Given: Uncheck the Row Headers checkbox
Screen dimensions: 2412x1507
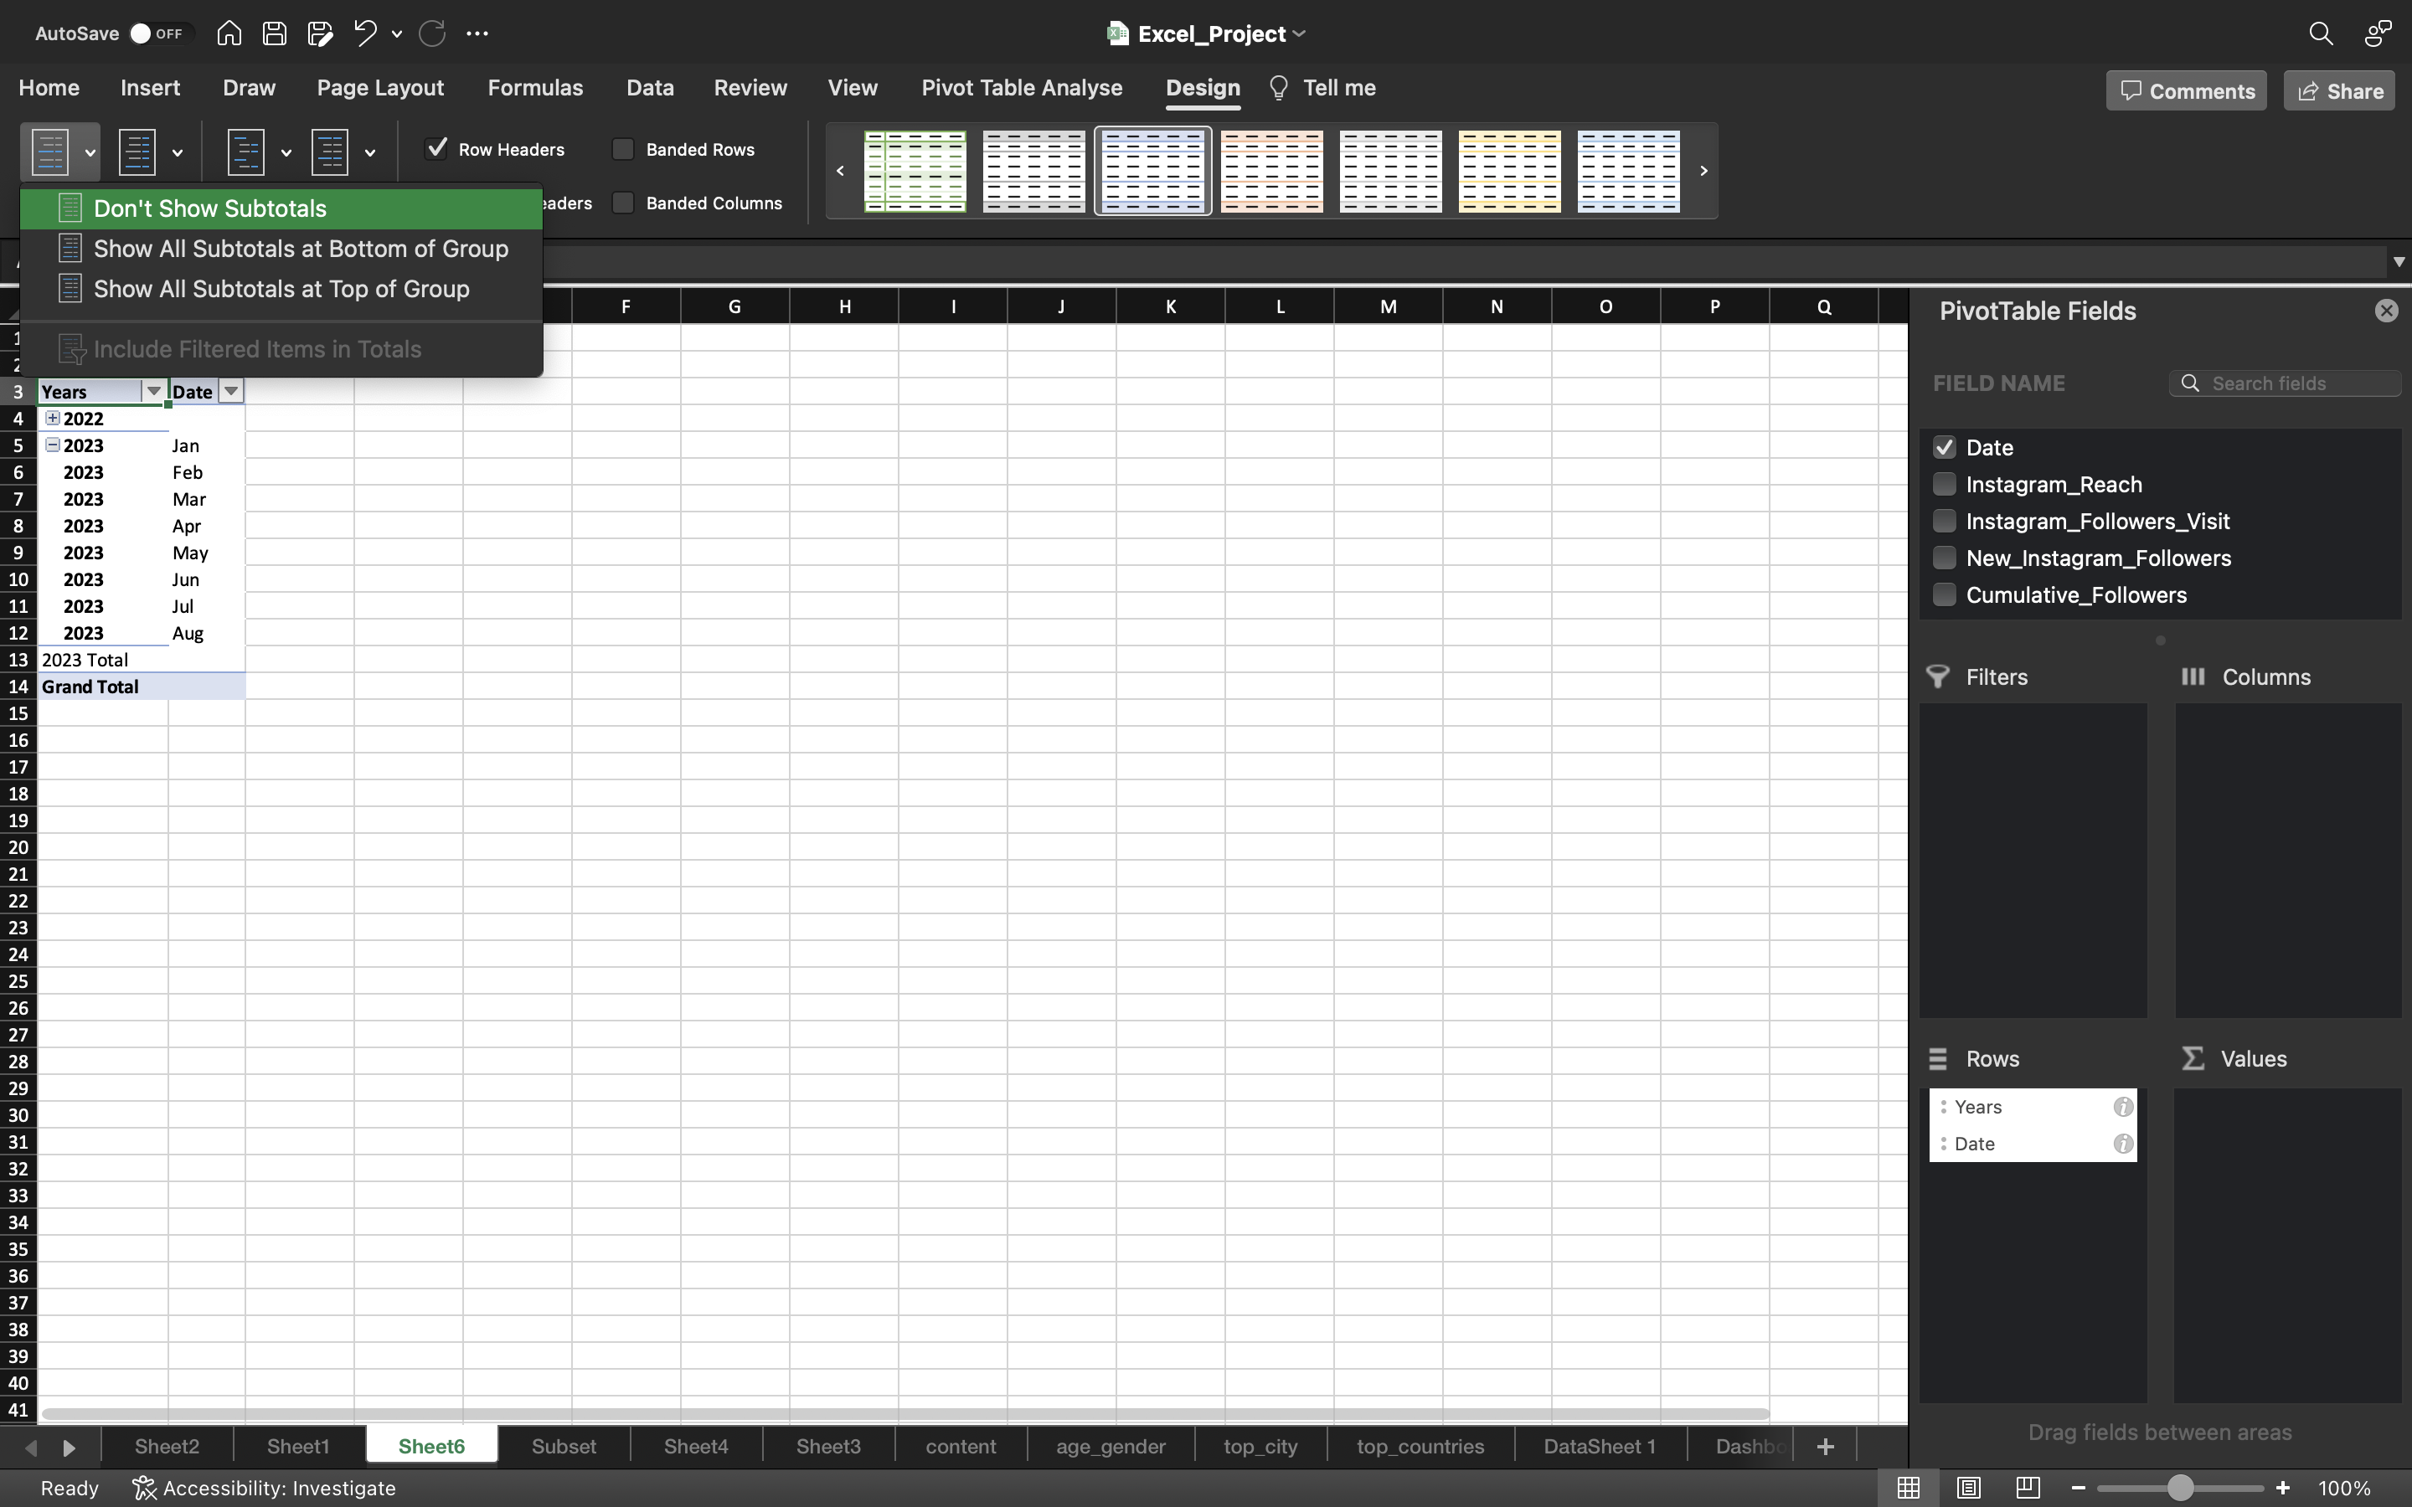Looking at the screenshot, I should [x=436, y=148].
